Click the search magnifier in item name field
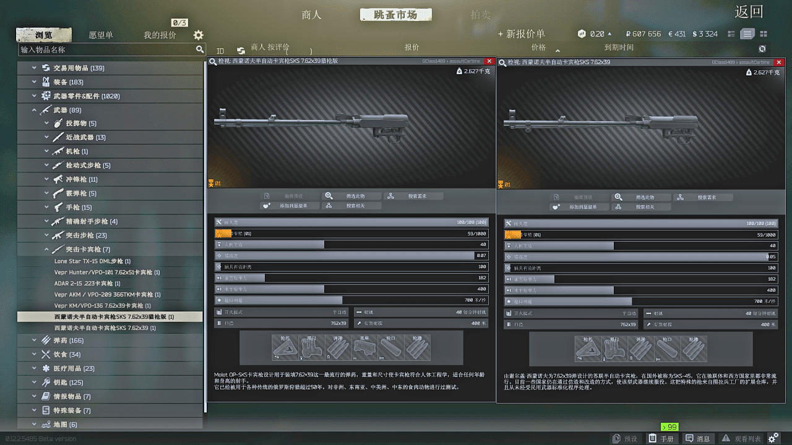 pos(200,49)
